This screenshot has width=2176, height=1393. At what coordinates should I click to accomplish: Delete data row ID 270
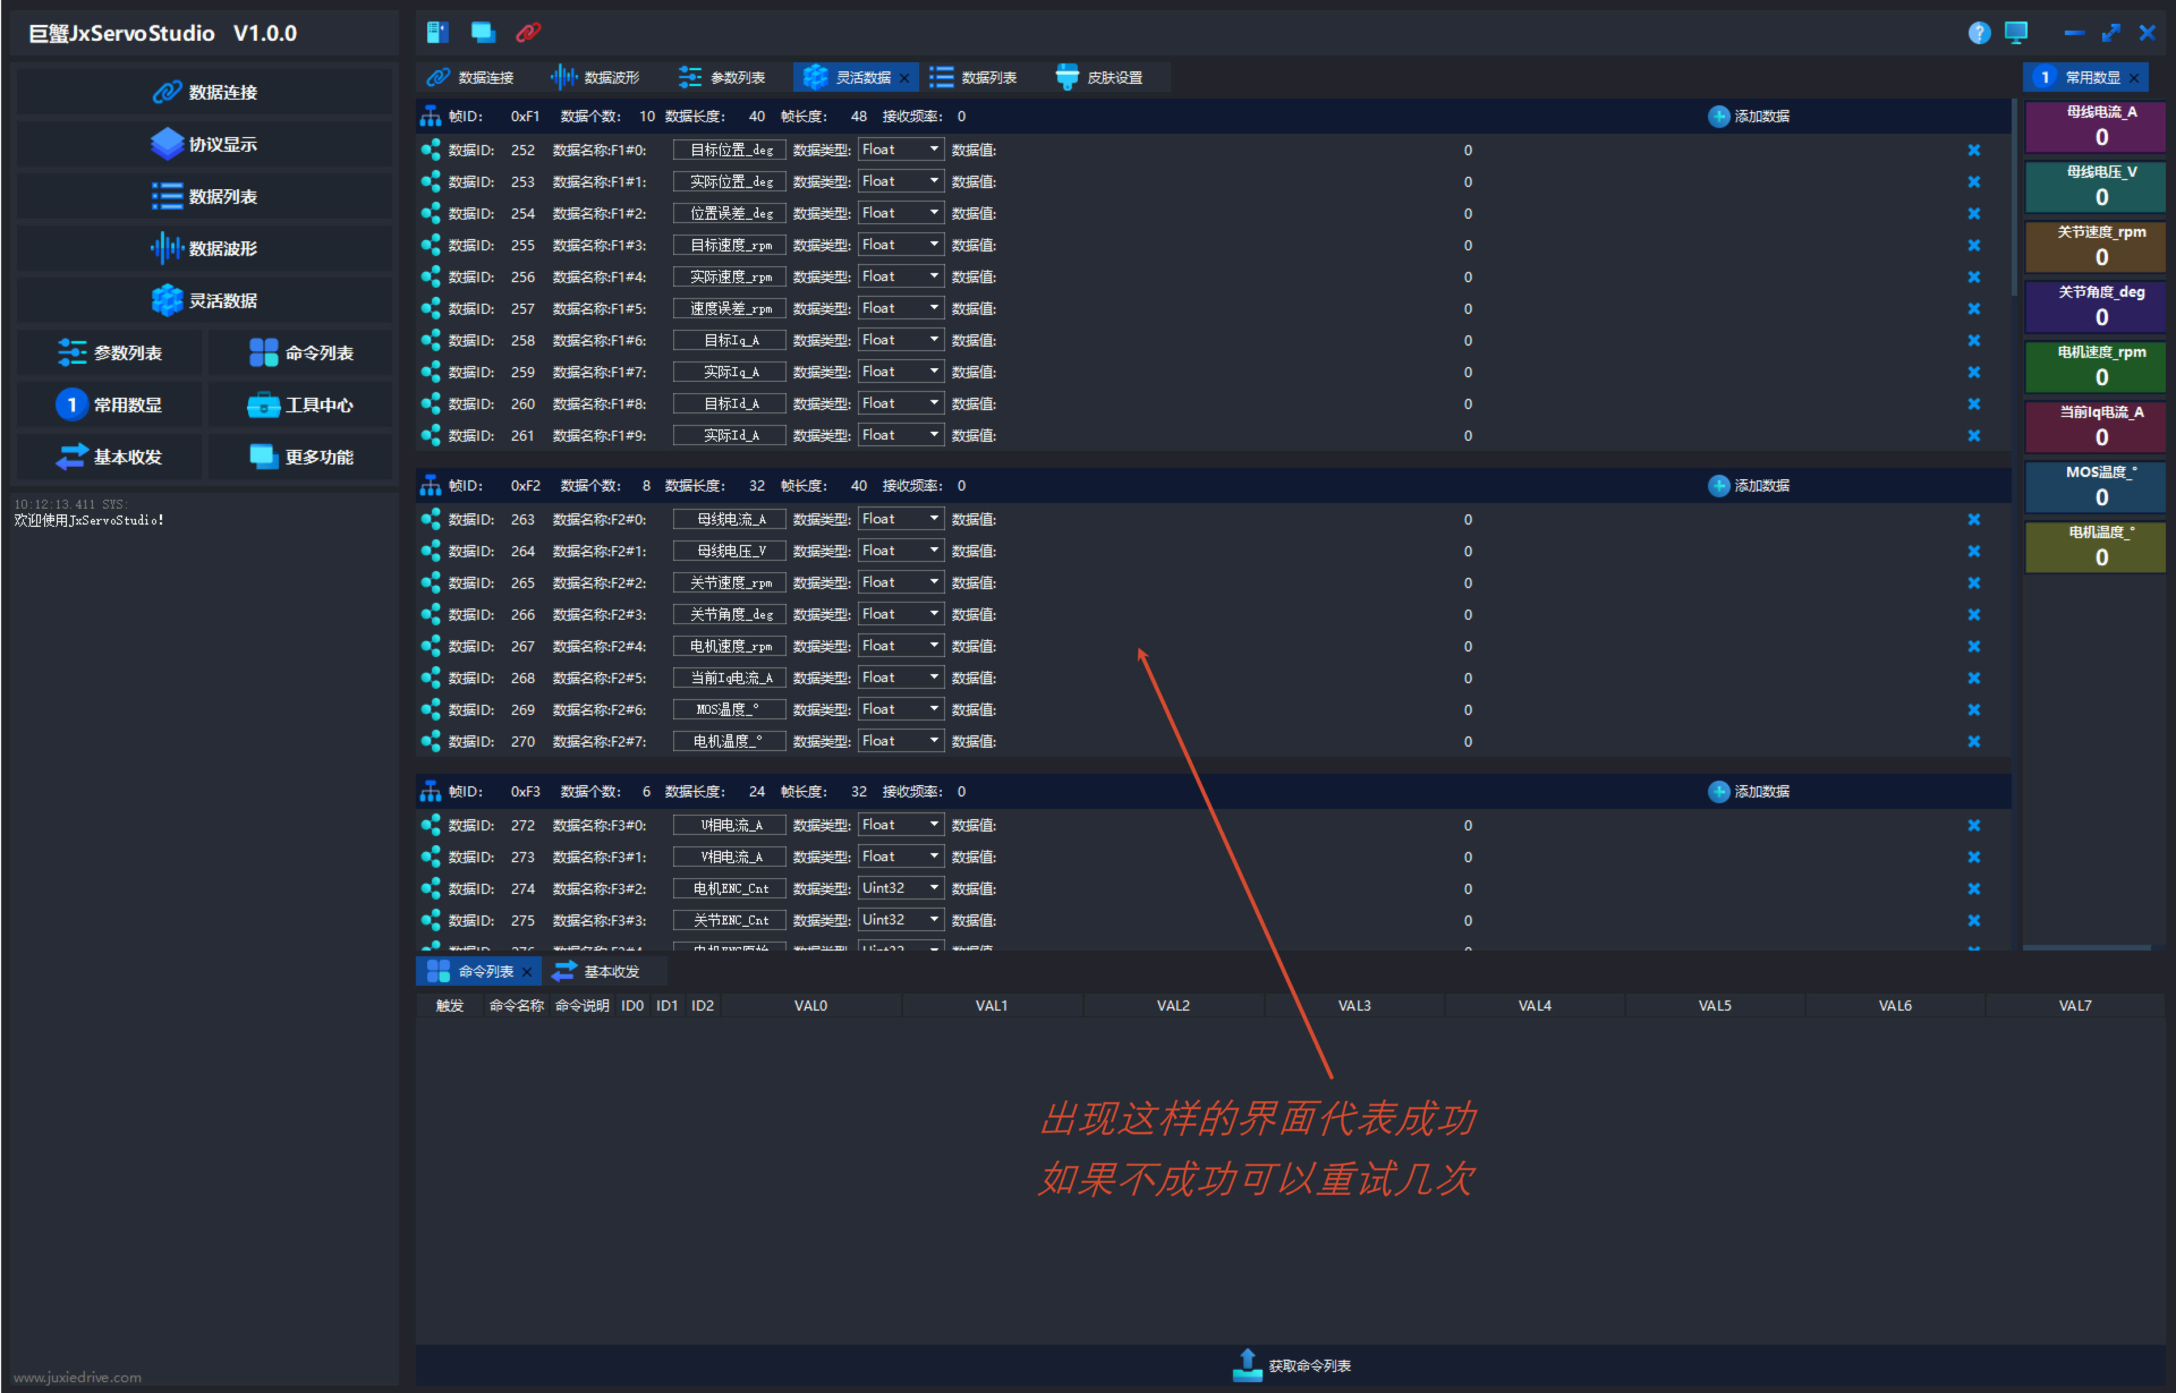click(1974, 741)
